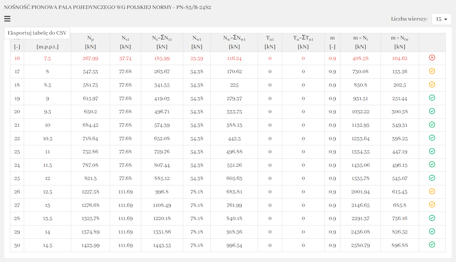Click the Np column header

point(90,42)
